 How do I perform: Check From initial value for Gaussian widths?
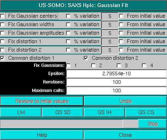point(121,24)
